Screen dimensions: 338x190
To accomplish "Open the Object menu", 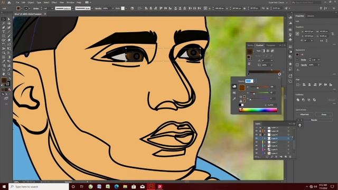I will (31, 3).
